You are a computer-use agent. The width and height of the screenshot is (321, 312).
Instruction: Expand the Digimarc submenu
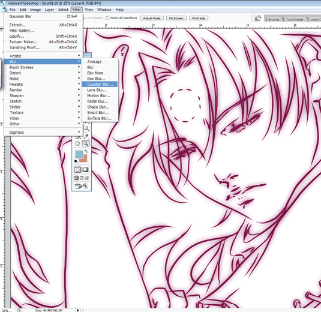pyautogui.click(x=43, y=132)
